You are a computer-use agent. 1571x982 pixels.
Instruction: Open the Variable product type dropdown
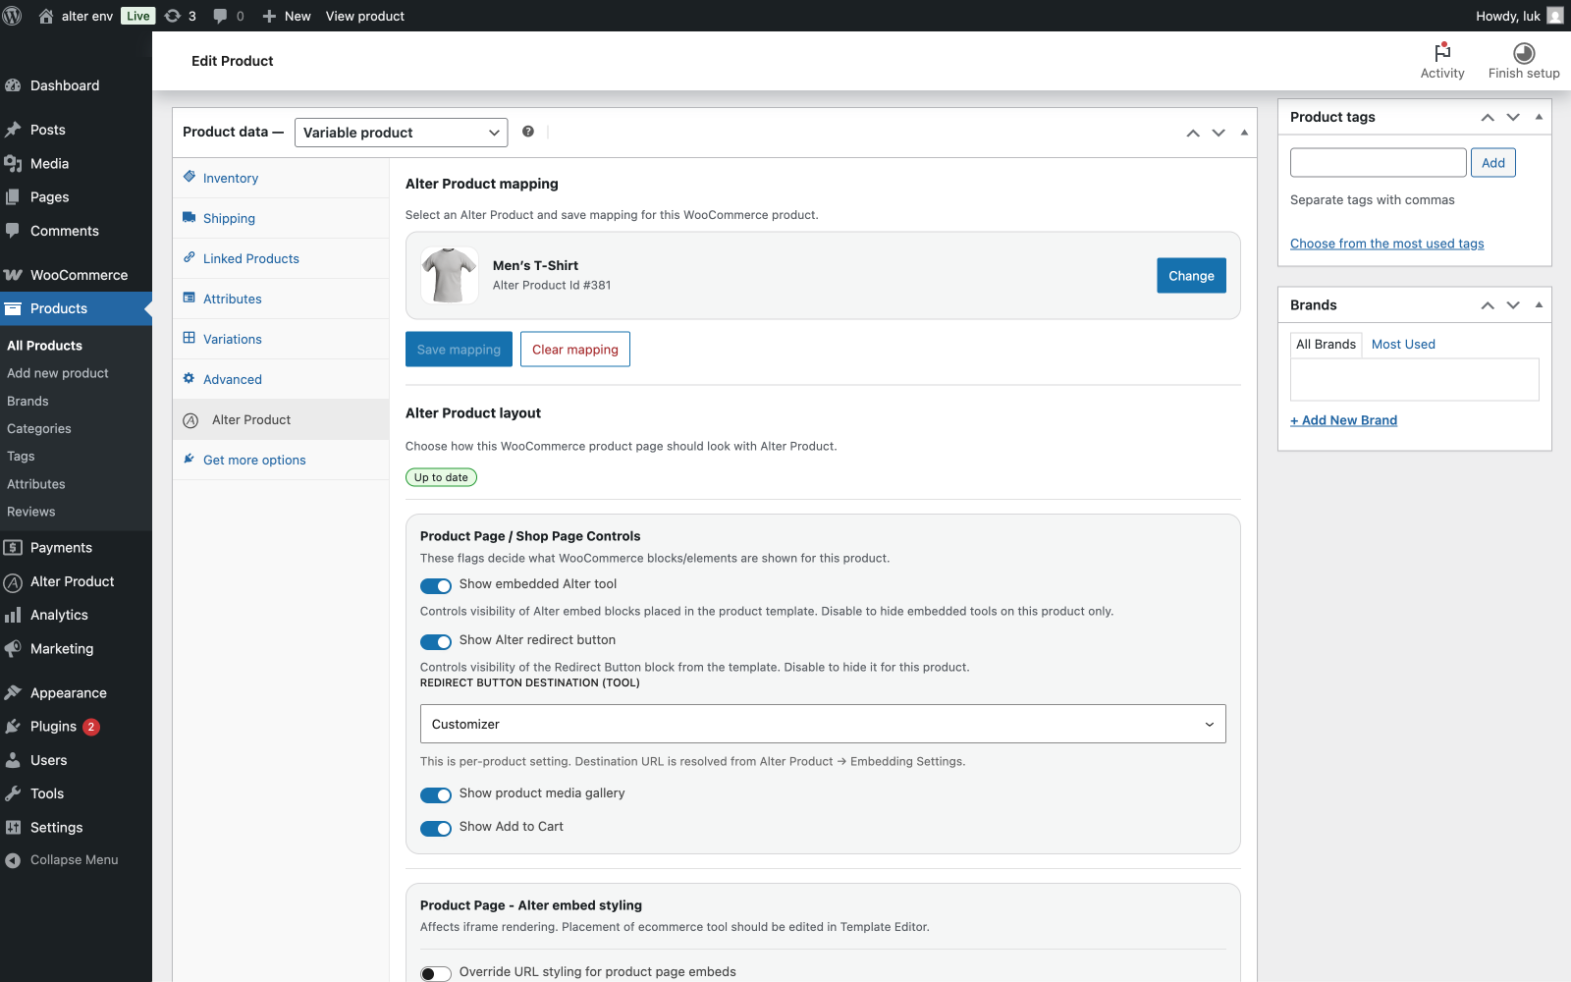401,132
